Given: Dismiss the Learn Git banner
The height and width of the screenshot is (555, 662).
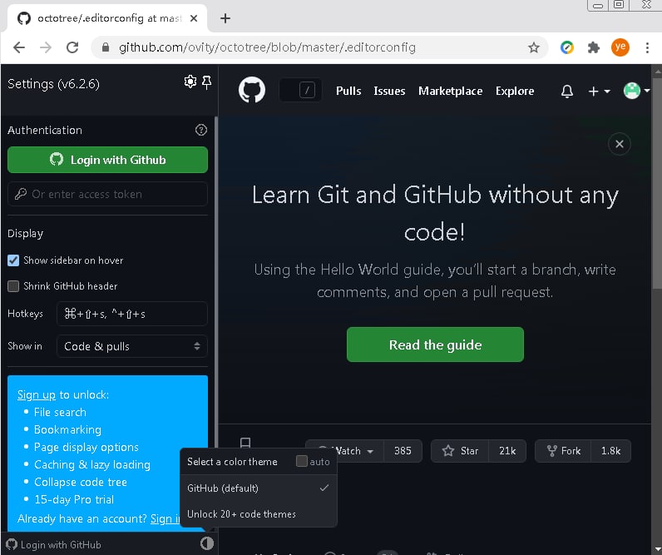Looking at the screenshot, I should point(619,144).
